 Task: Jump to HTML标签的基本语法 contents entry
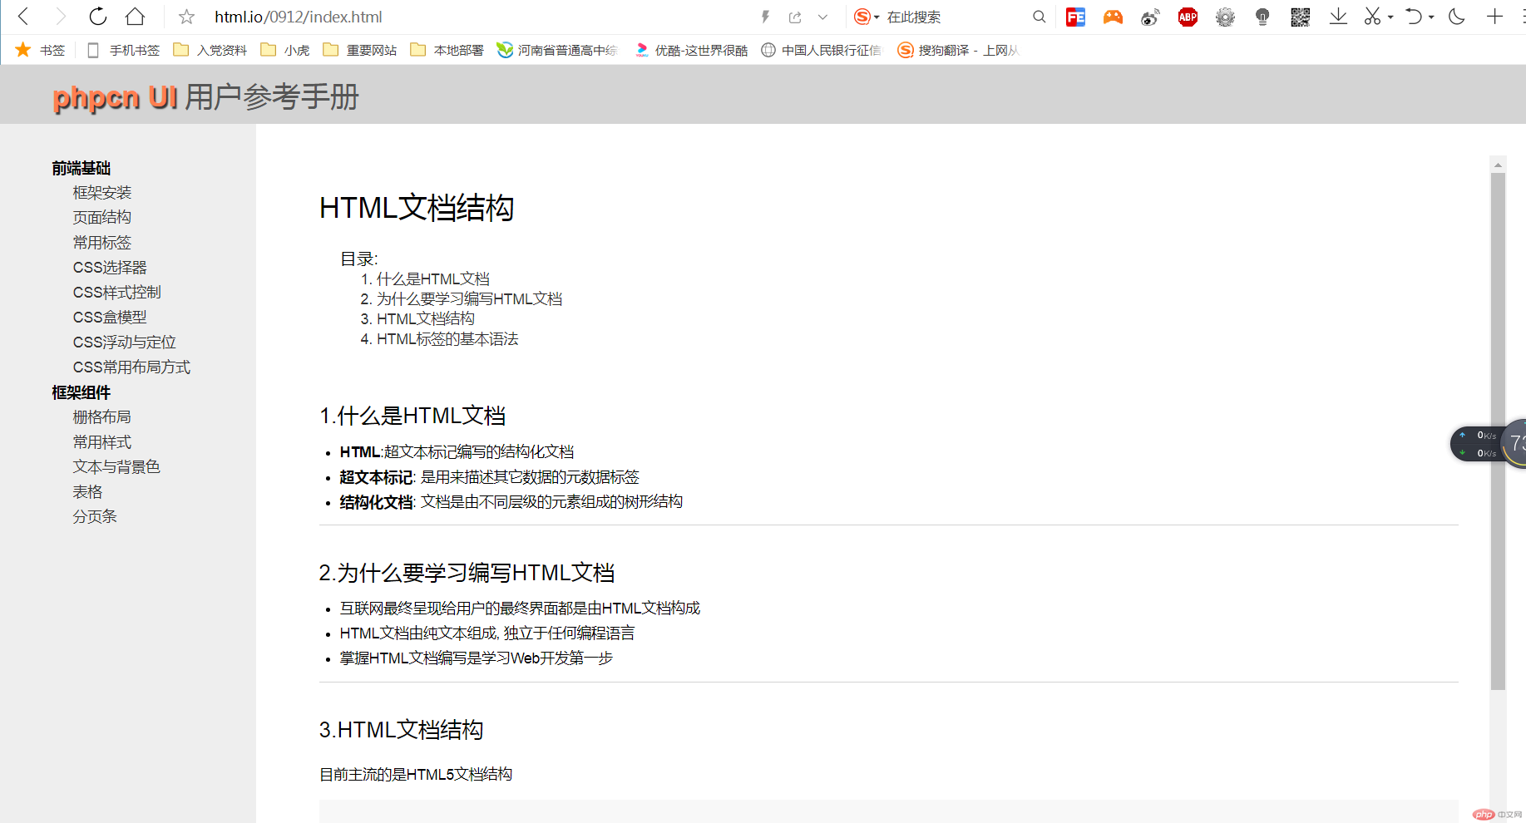tap(447, 339)
